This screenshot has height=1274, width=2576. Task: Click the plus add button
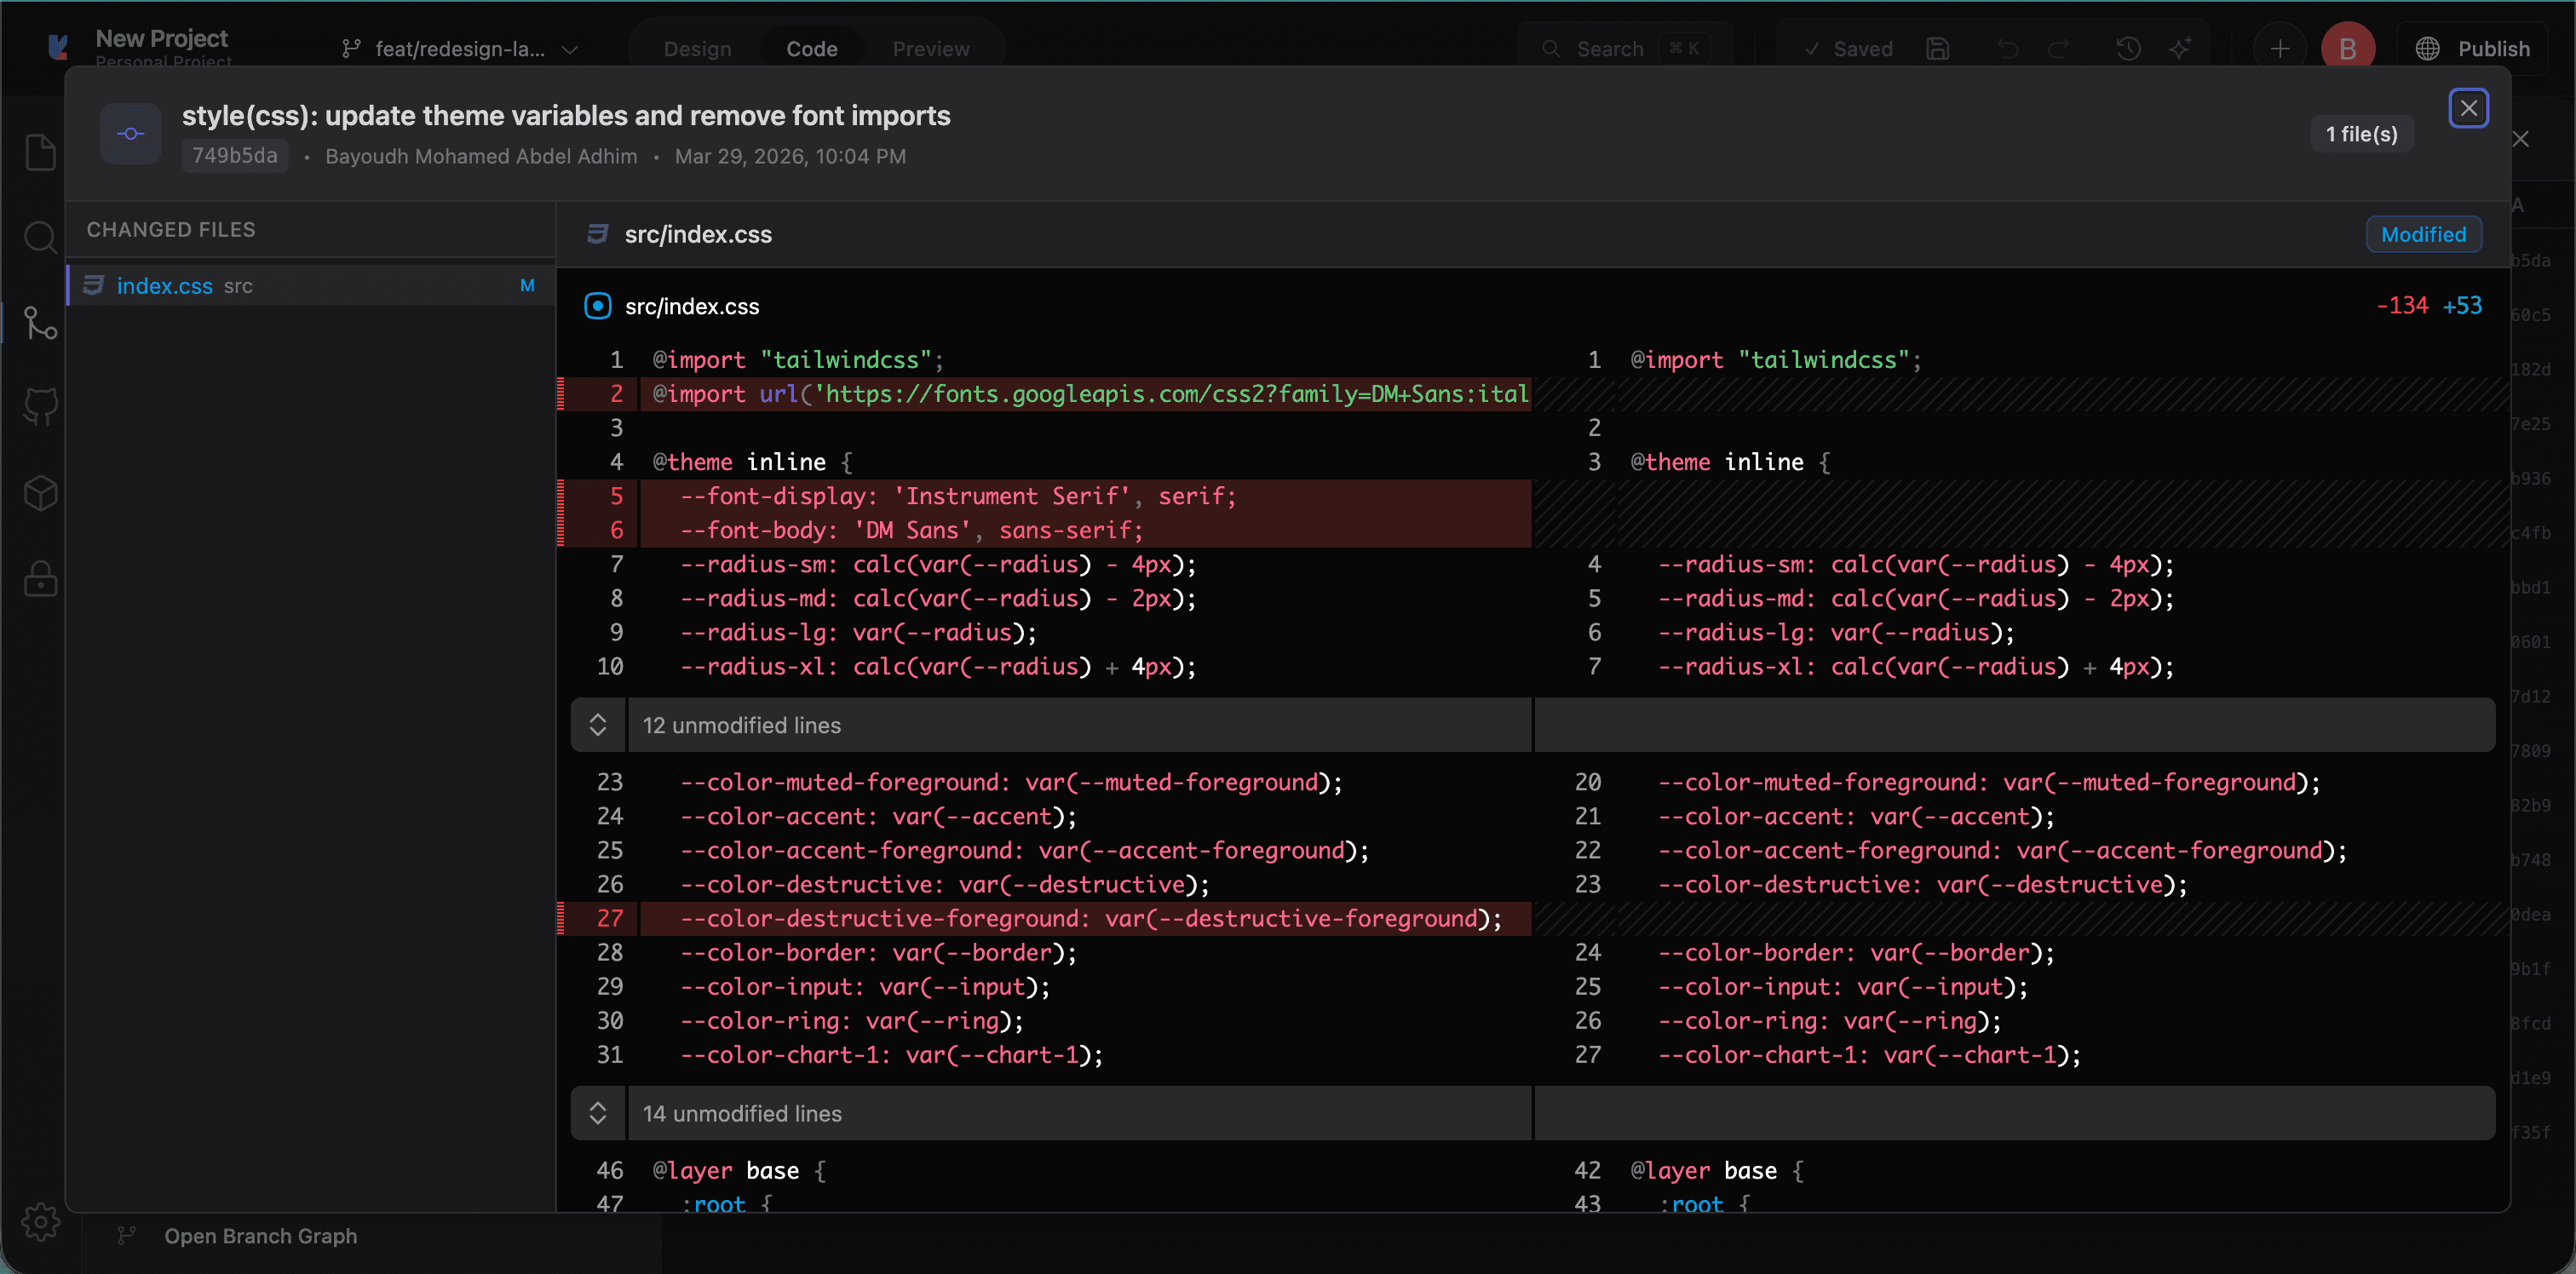click(x=2280, y=49)
